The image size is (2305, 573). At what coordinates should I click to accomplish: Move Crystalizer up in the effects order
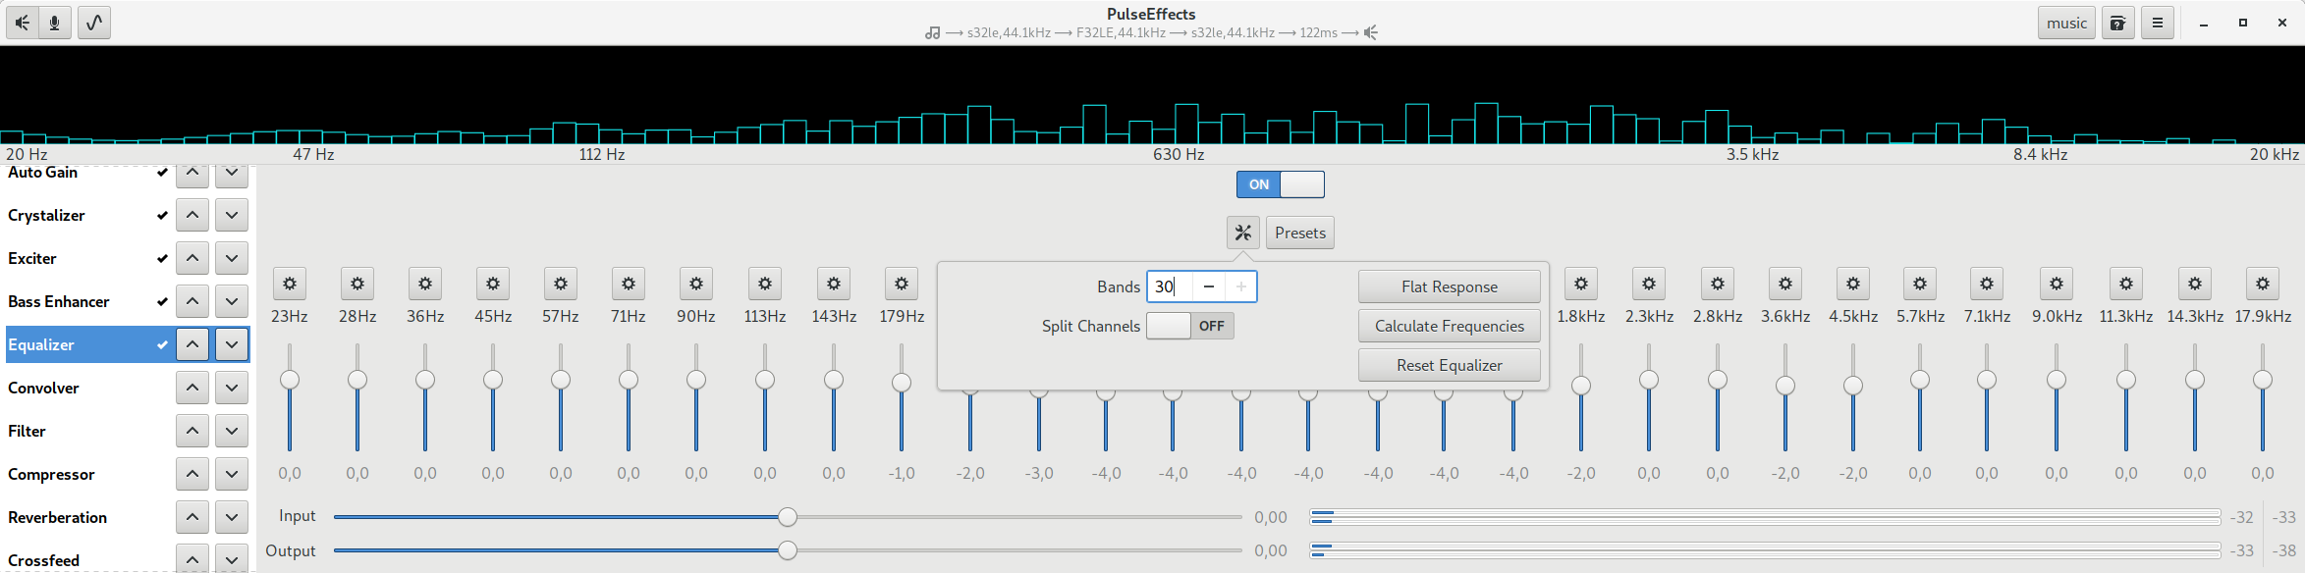coord(192,215)
